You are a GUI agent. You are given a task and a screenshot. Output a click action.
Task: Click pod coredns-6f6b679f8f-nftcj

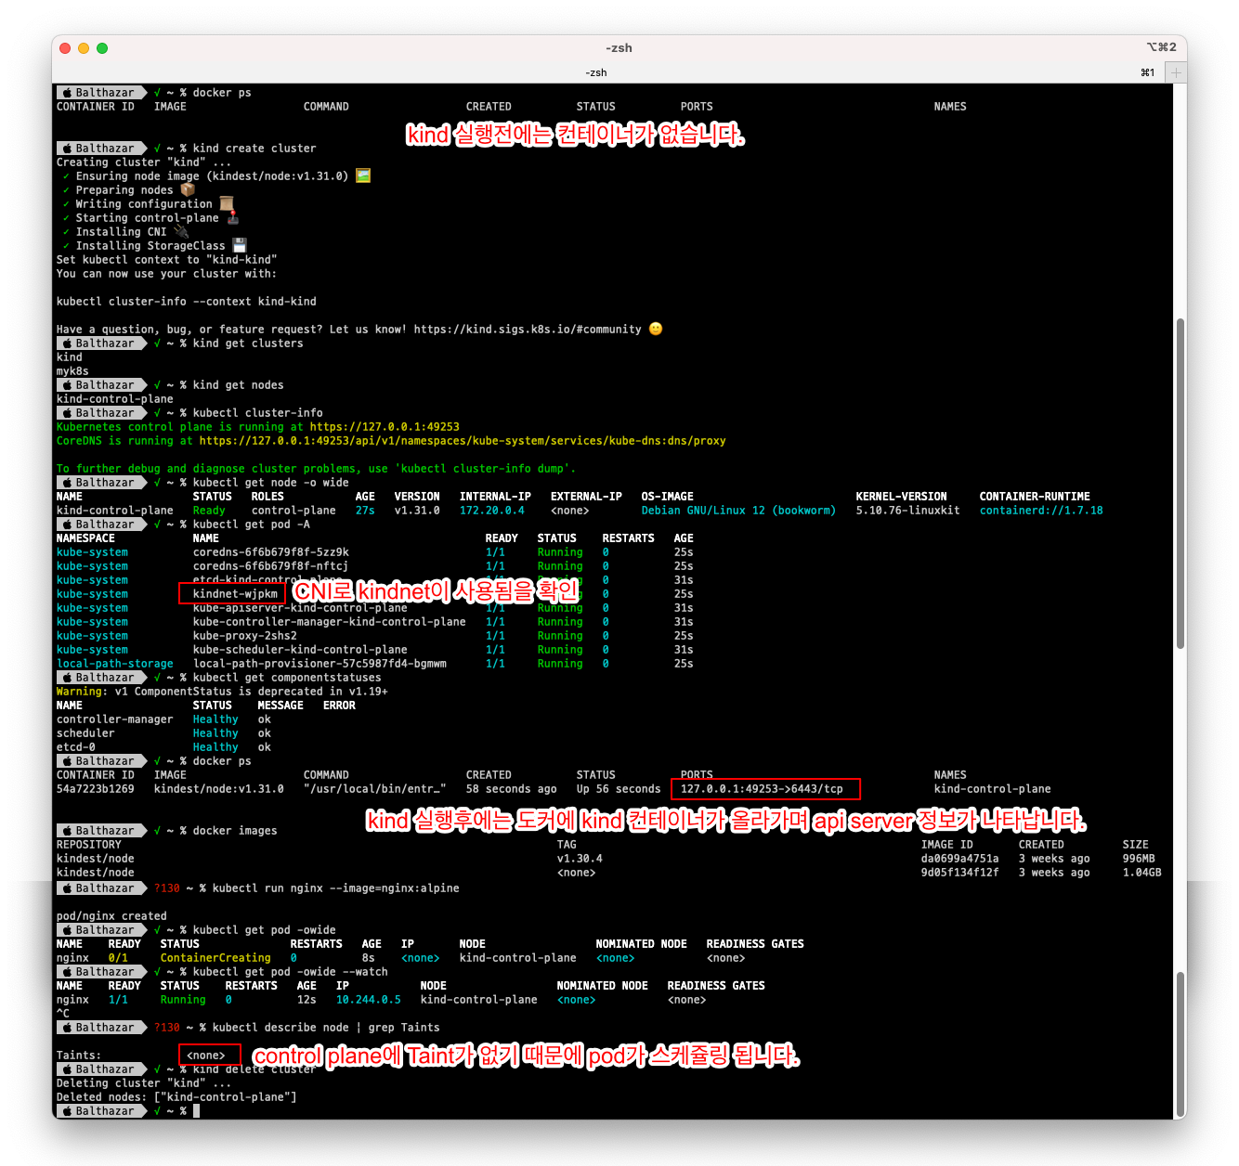pos(271,566)
